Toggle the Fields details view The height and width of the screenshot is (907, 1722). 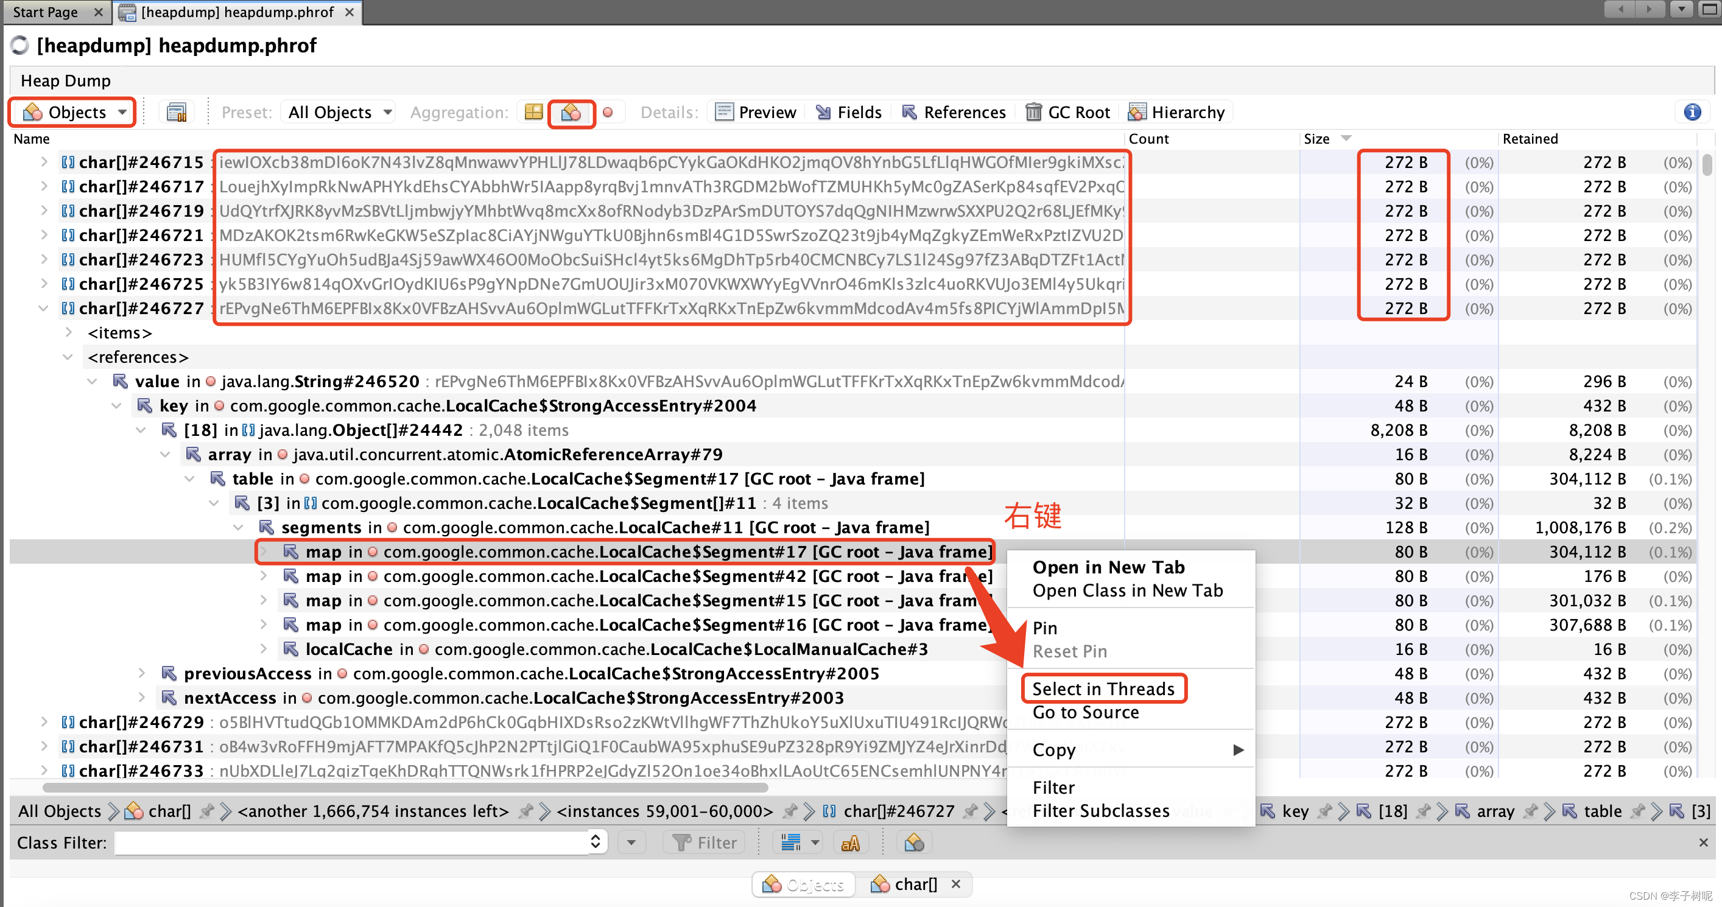click(849, 112)
